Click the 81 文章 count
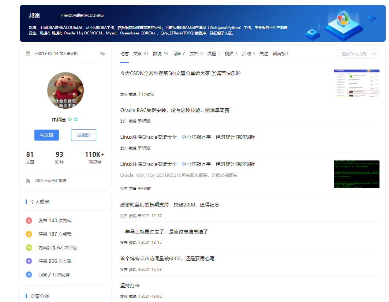The image size is (389, 302). coord(30,158)
